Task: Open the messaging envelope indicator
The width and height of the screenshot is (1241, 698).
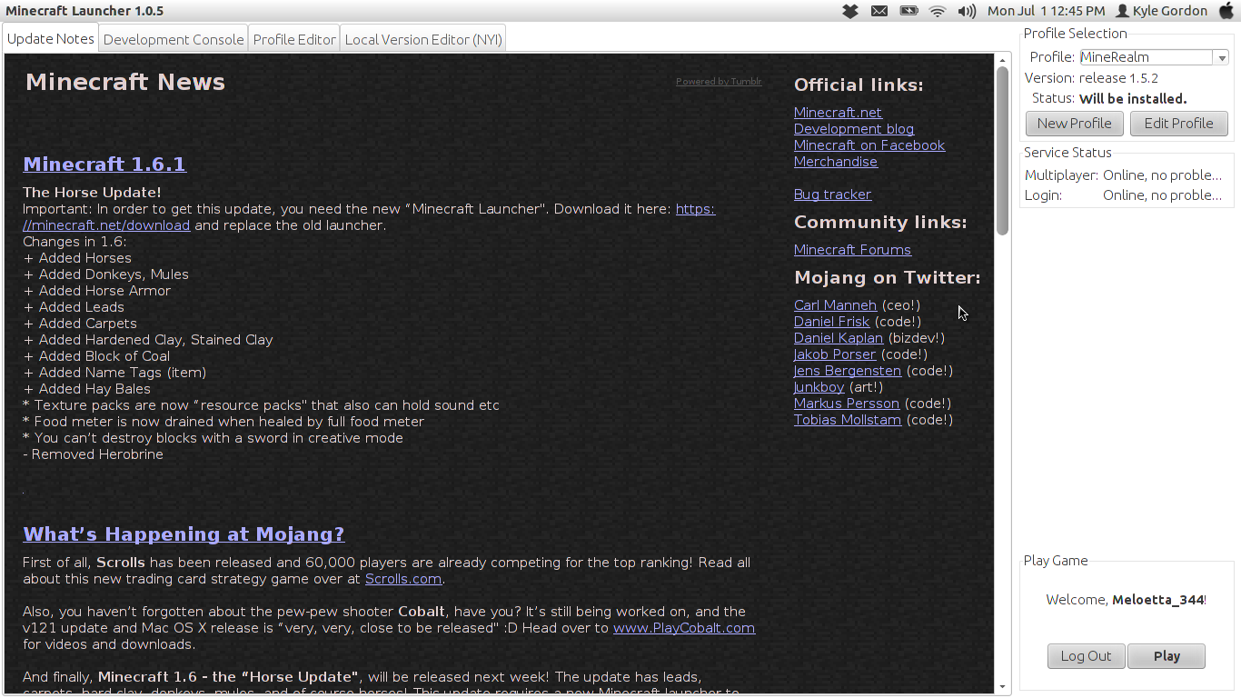Action: click(878, 11)
